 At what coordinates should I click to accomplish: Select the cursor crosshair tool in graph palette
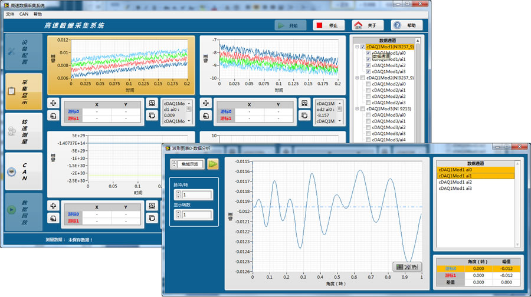click(399, 266)
